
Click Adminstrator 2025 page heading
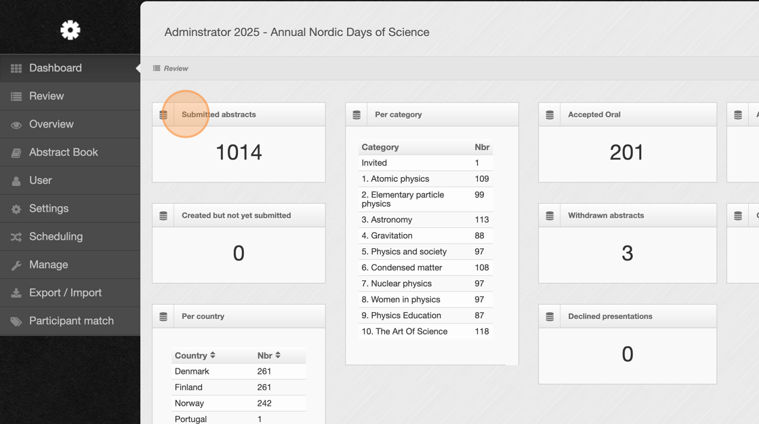297,32
